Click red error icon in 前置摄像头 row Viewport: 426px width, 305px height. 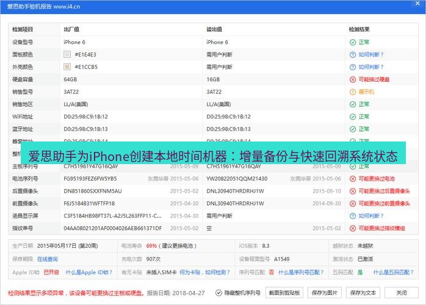click(x=353, y=203)
